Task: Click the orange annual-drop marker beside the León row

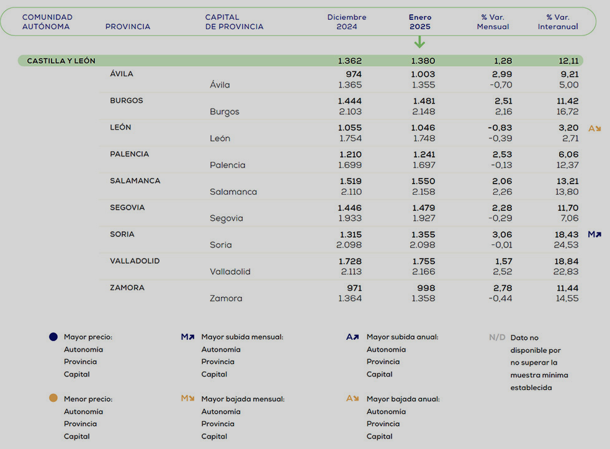Action: 594,128
